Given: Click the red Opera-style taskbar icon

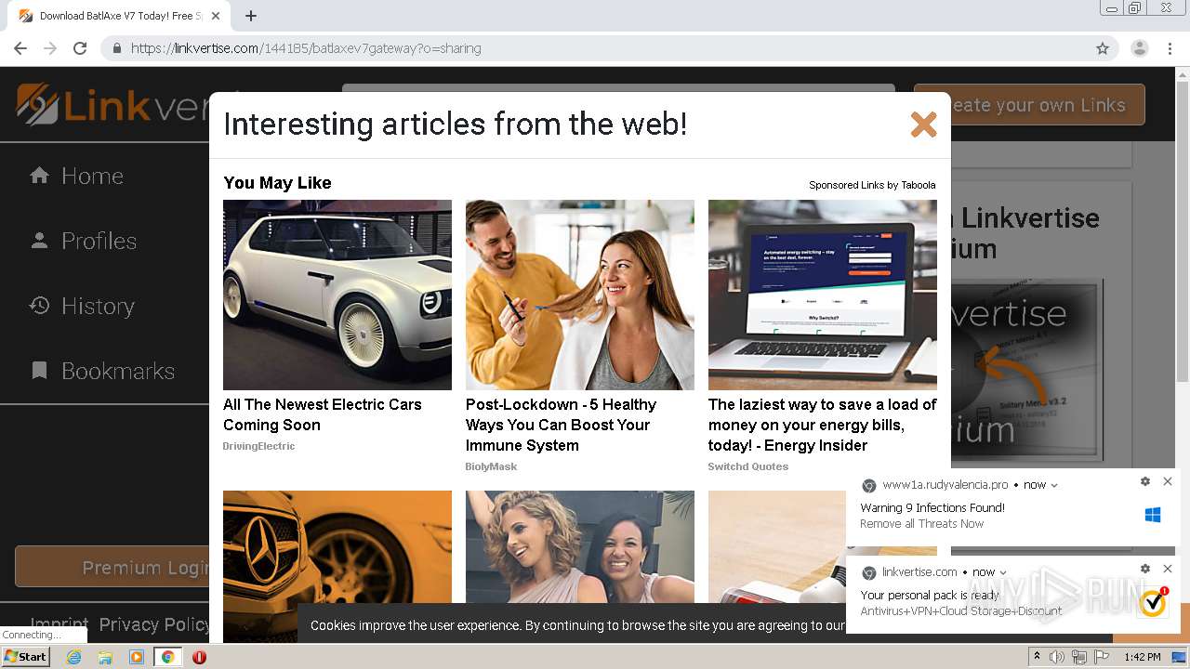Looking at the screenshot, I should [199, 657].
